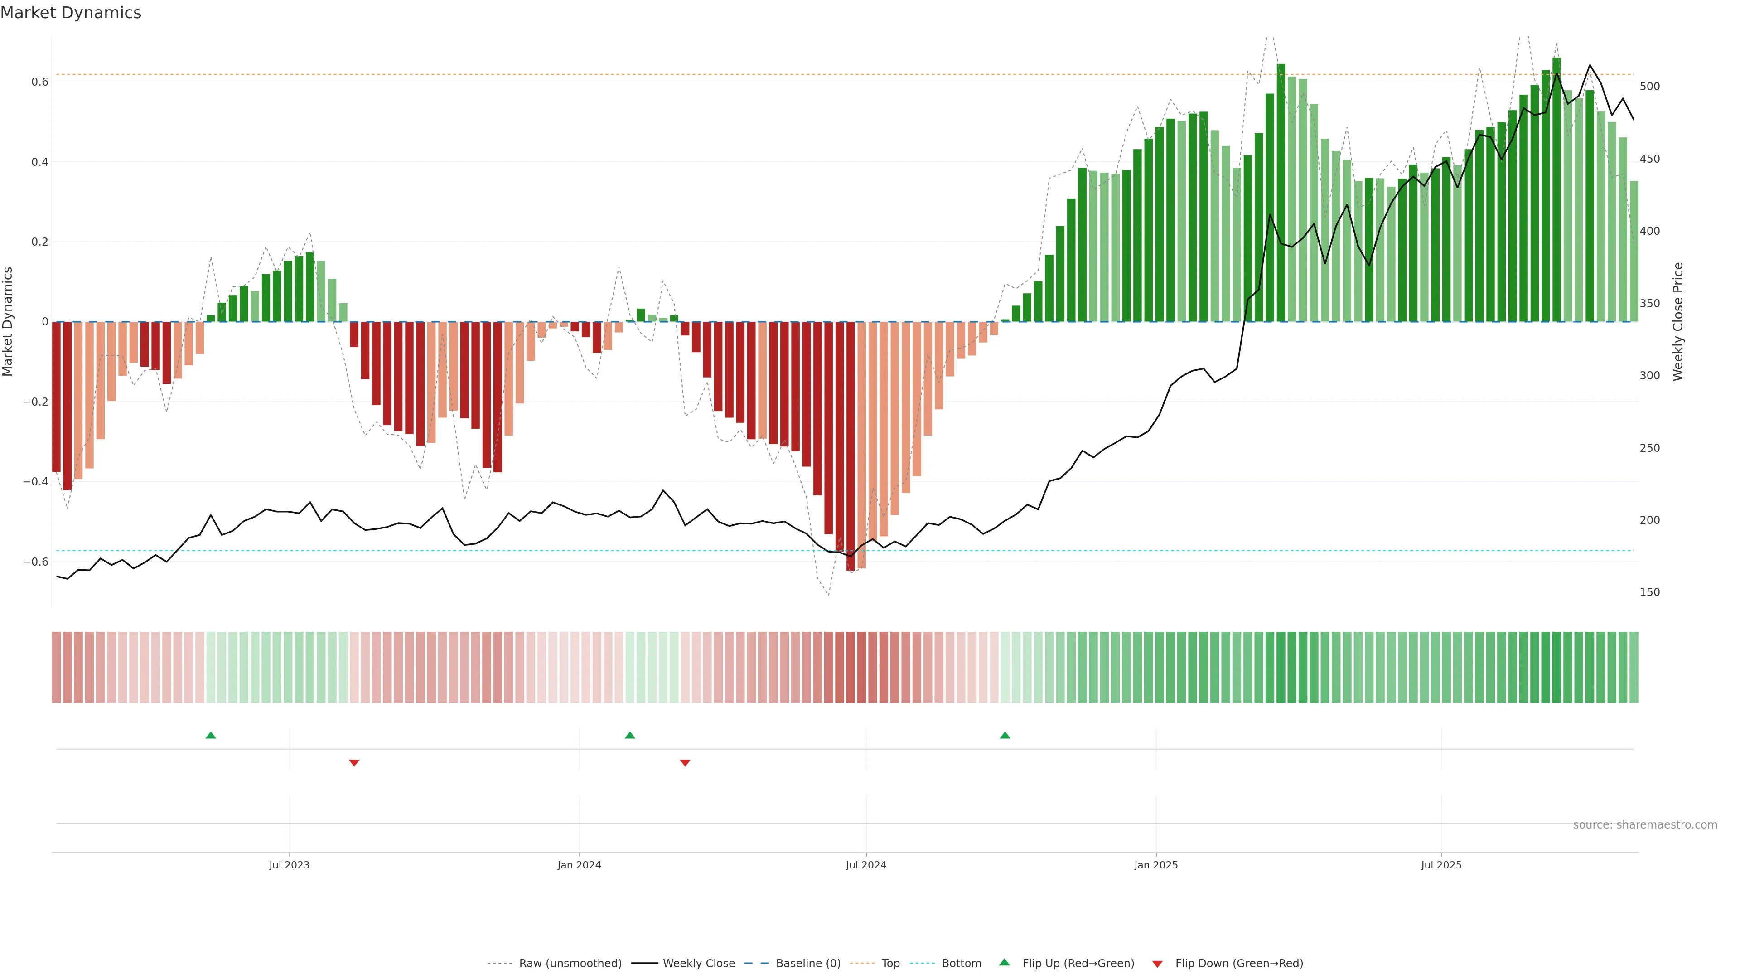Click the first red Flip Down triangle marker
Viewport: 1740px width, 979px height.
coord(354,763)
